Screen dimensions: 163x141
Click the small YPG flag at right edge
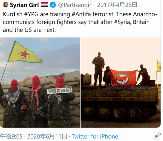159,66
